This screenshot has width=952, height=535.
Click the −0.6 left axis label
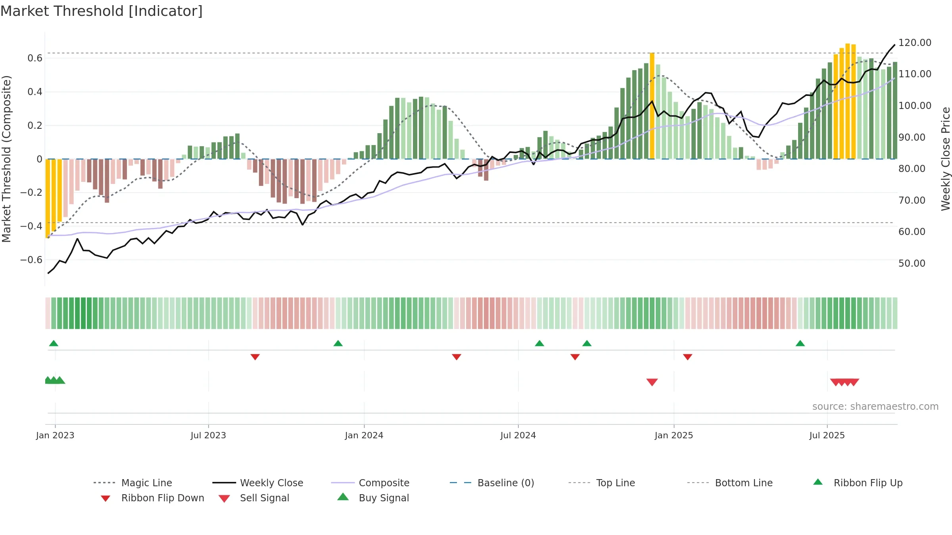pos(31,260)
